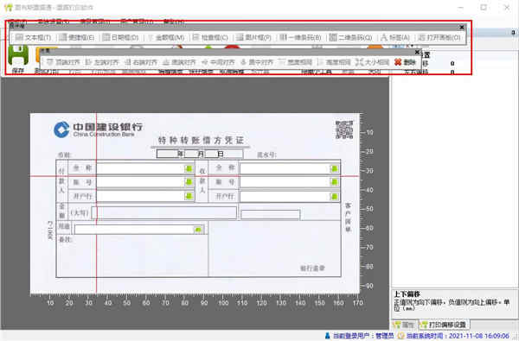Apply 底端对齐 bottom alignment

(179, 62)
